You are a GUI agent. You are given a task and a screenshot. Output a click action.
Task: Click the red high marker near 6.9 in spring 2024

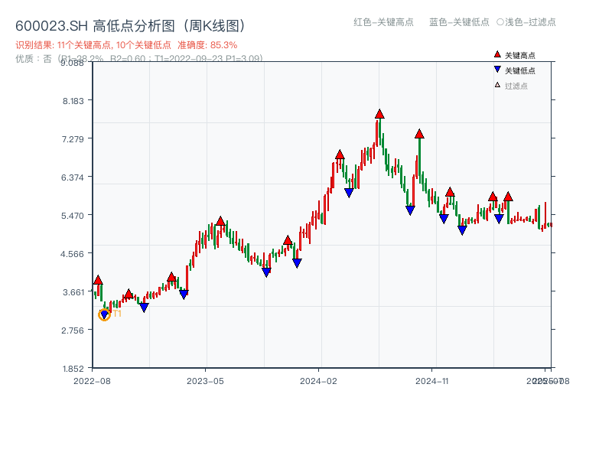coord(340,155)
